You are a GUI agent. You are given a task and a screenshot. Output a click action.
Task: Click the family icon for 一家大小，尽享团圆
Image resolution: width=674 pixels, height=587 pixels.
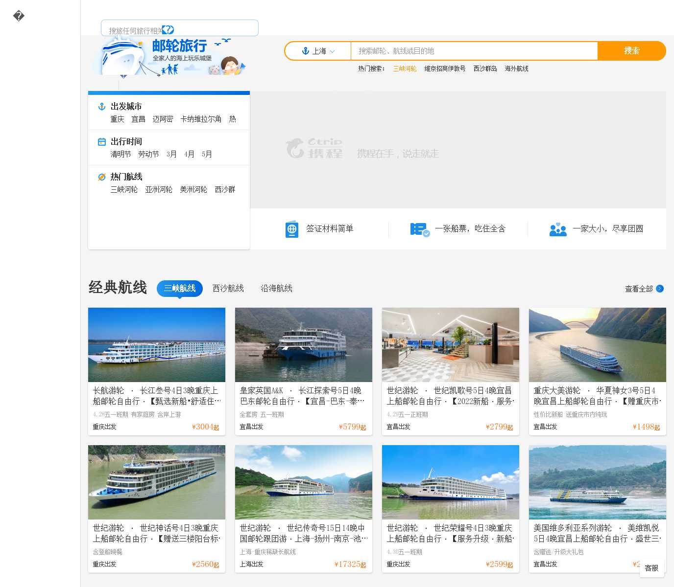coord(558,229)
